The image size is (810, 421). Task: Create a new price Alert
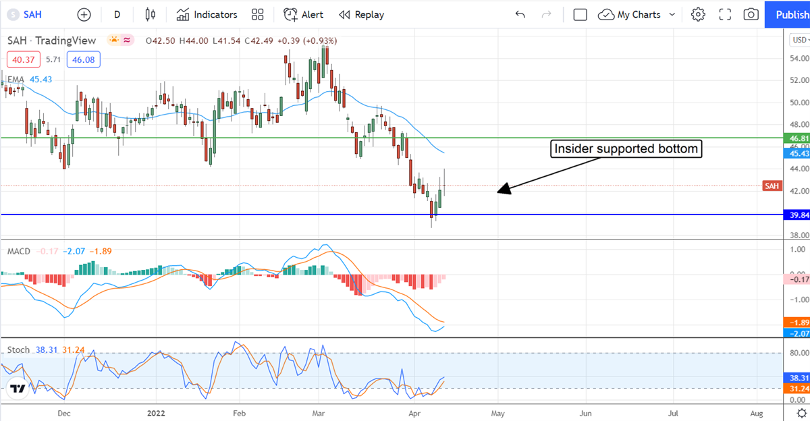303,14
